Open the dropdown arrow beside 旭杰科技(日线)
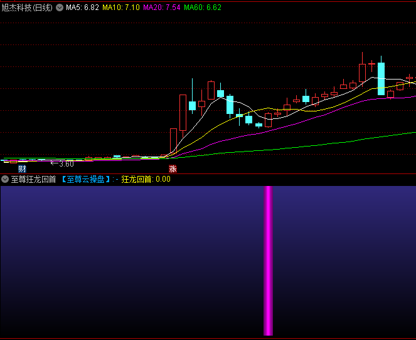Viewport: 416px width, 340px height. (60, 8)
